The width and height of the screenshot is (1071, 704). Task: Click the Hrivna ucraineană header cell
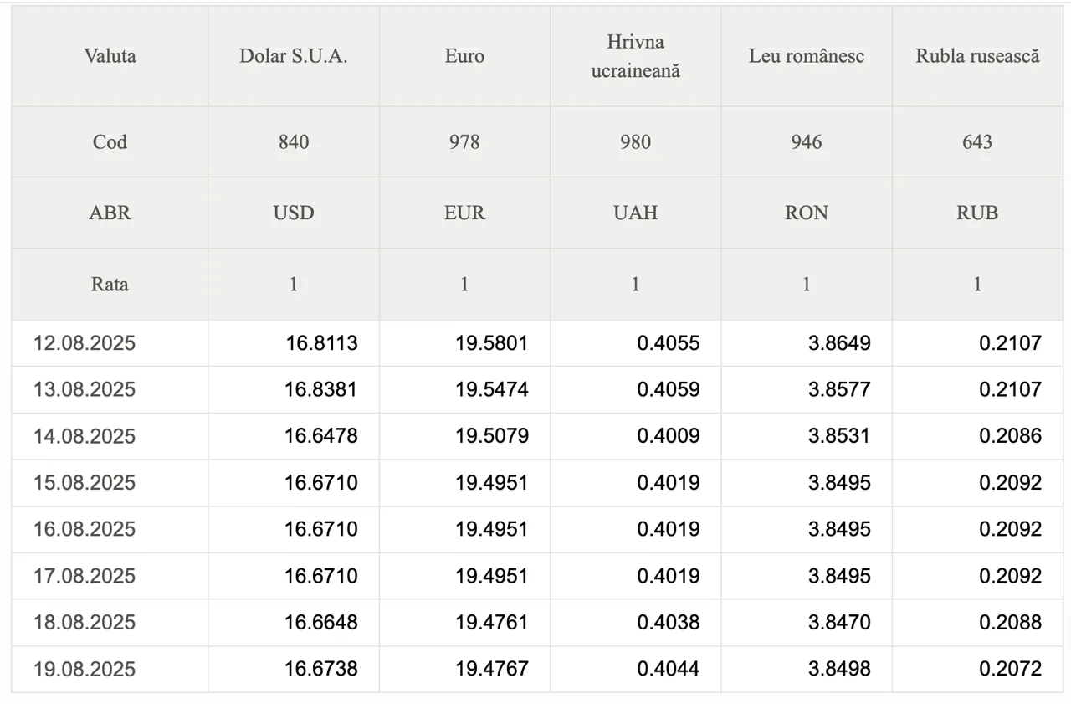(x=635, y=56)
